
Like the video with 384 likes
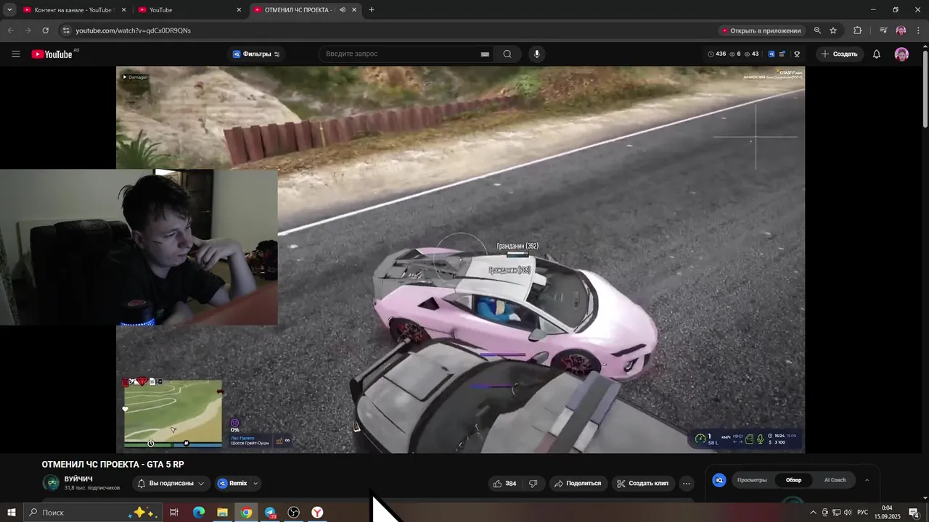[x=504, y=484]
